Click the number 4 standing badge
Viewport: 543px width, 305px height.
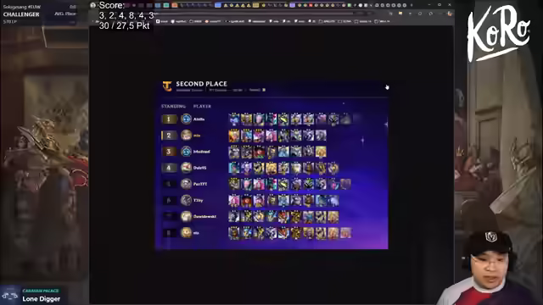tap(169, 168)
